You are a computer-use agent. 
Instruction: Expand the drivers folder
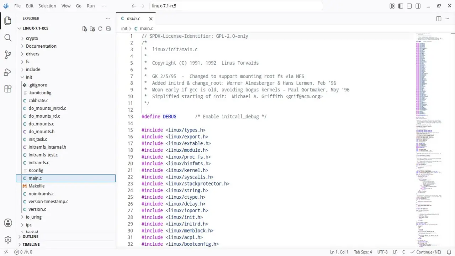click(x=66, y=54)
